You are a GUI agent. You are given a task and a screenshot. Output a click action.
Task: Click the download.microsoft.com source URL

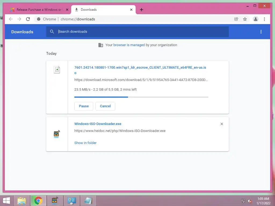(x=141, y=80)
